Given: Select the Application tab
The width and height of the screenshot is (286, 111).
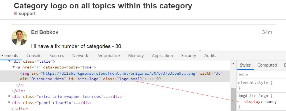Looking at the screenshot, I should [x=162, y=56].
